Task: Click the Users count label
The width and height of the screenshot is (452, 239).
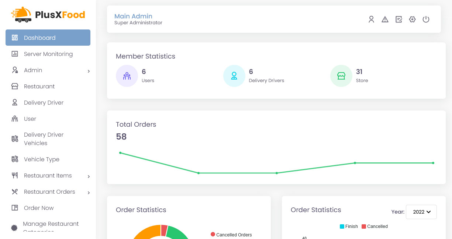Action: (148, 80)
